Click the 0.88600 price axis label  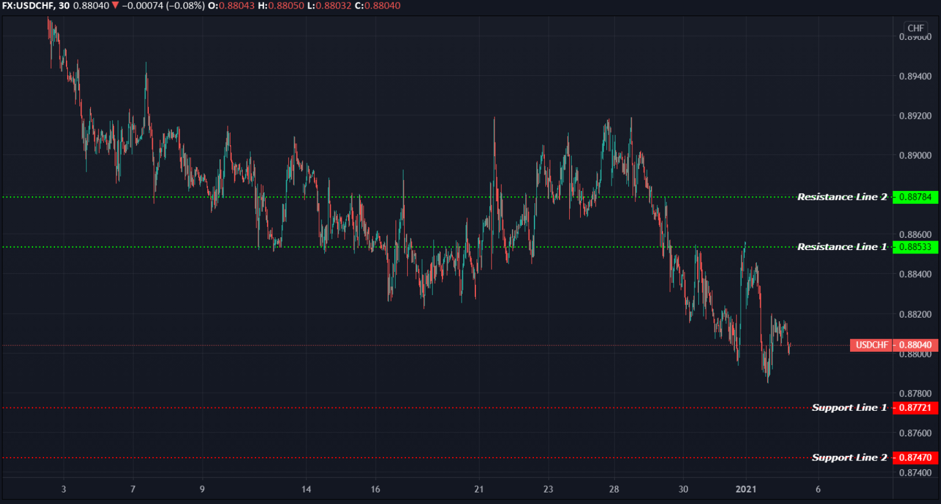[x=916, y=234]
